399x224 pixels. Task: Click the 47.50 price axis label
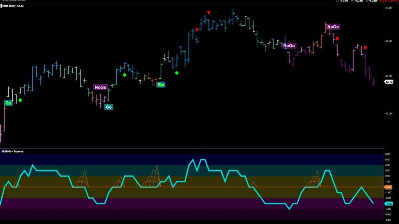[388, 8]
